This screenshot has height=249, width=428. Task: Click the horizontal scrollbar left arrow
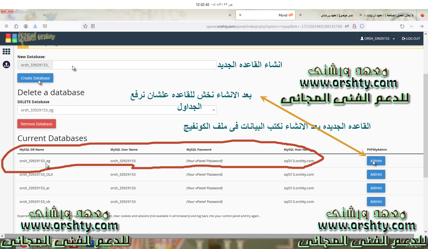coord(2,236)
